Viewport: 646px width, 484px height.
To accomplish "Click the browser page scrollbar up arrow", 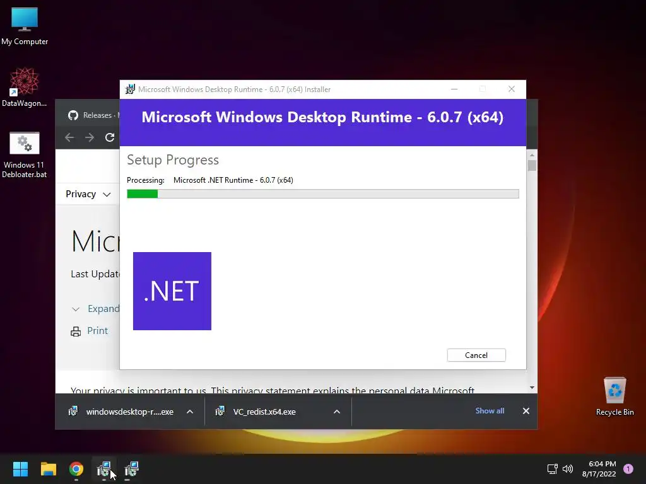I will 532,155.
